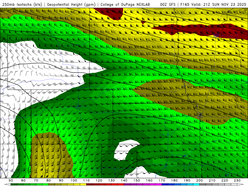Click the 80 label on the color scale
Viewport: 248px width, 186px height.
(49, 180)
